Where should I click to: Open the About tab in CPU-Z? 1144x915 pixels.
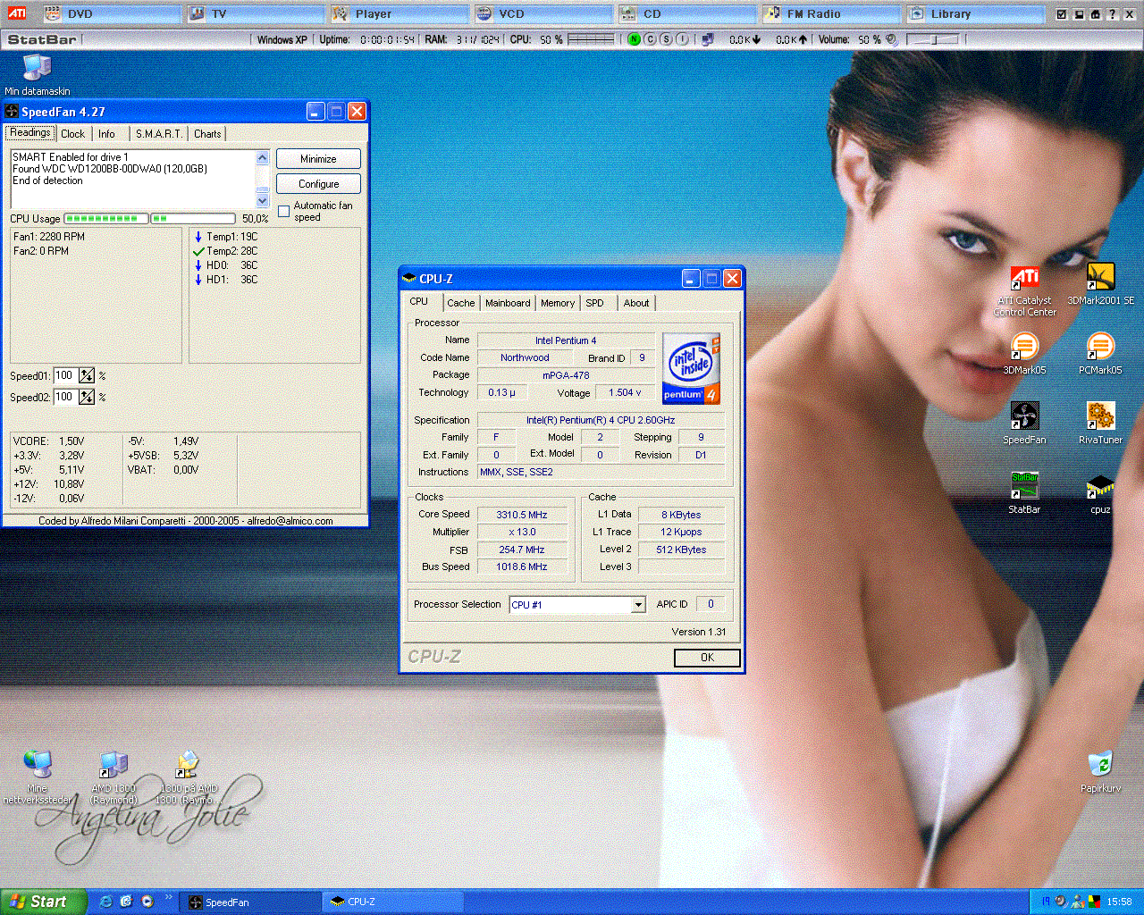click(x=636, y=303)
